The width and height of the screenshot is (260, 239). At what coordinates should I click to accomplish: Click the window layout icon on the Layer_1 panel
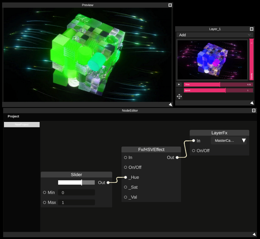251,29
